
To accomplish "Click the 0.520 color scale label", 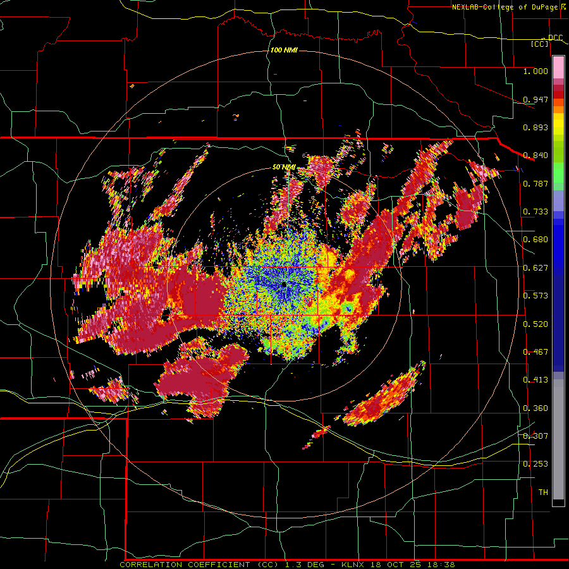I will pyautogui.click(x=535, y=324).
